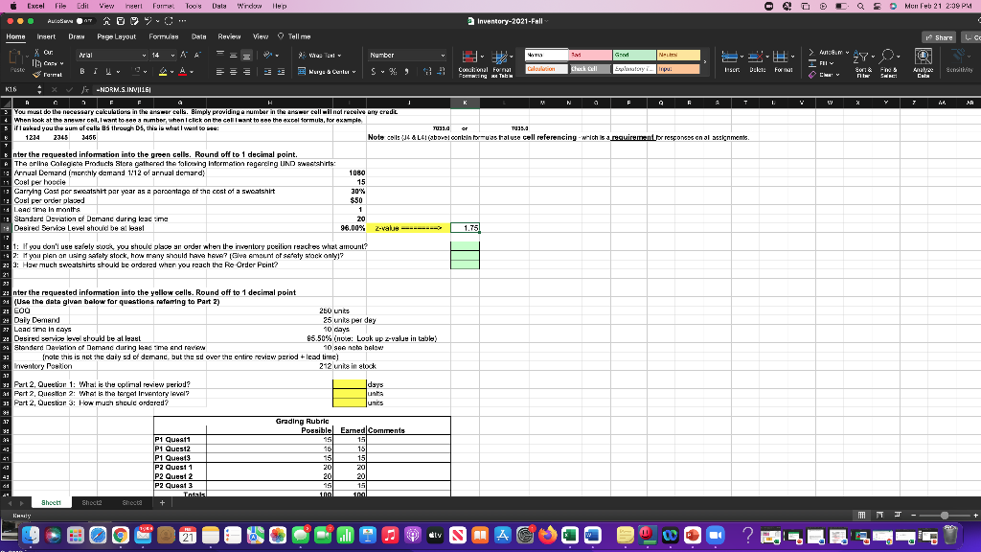Expand the Merge & Center options arrow

point(354,72)
